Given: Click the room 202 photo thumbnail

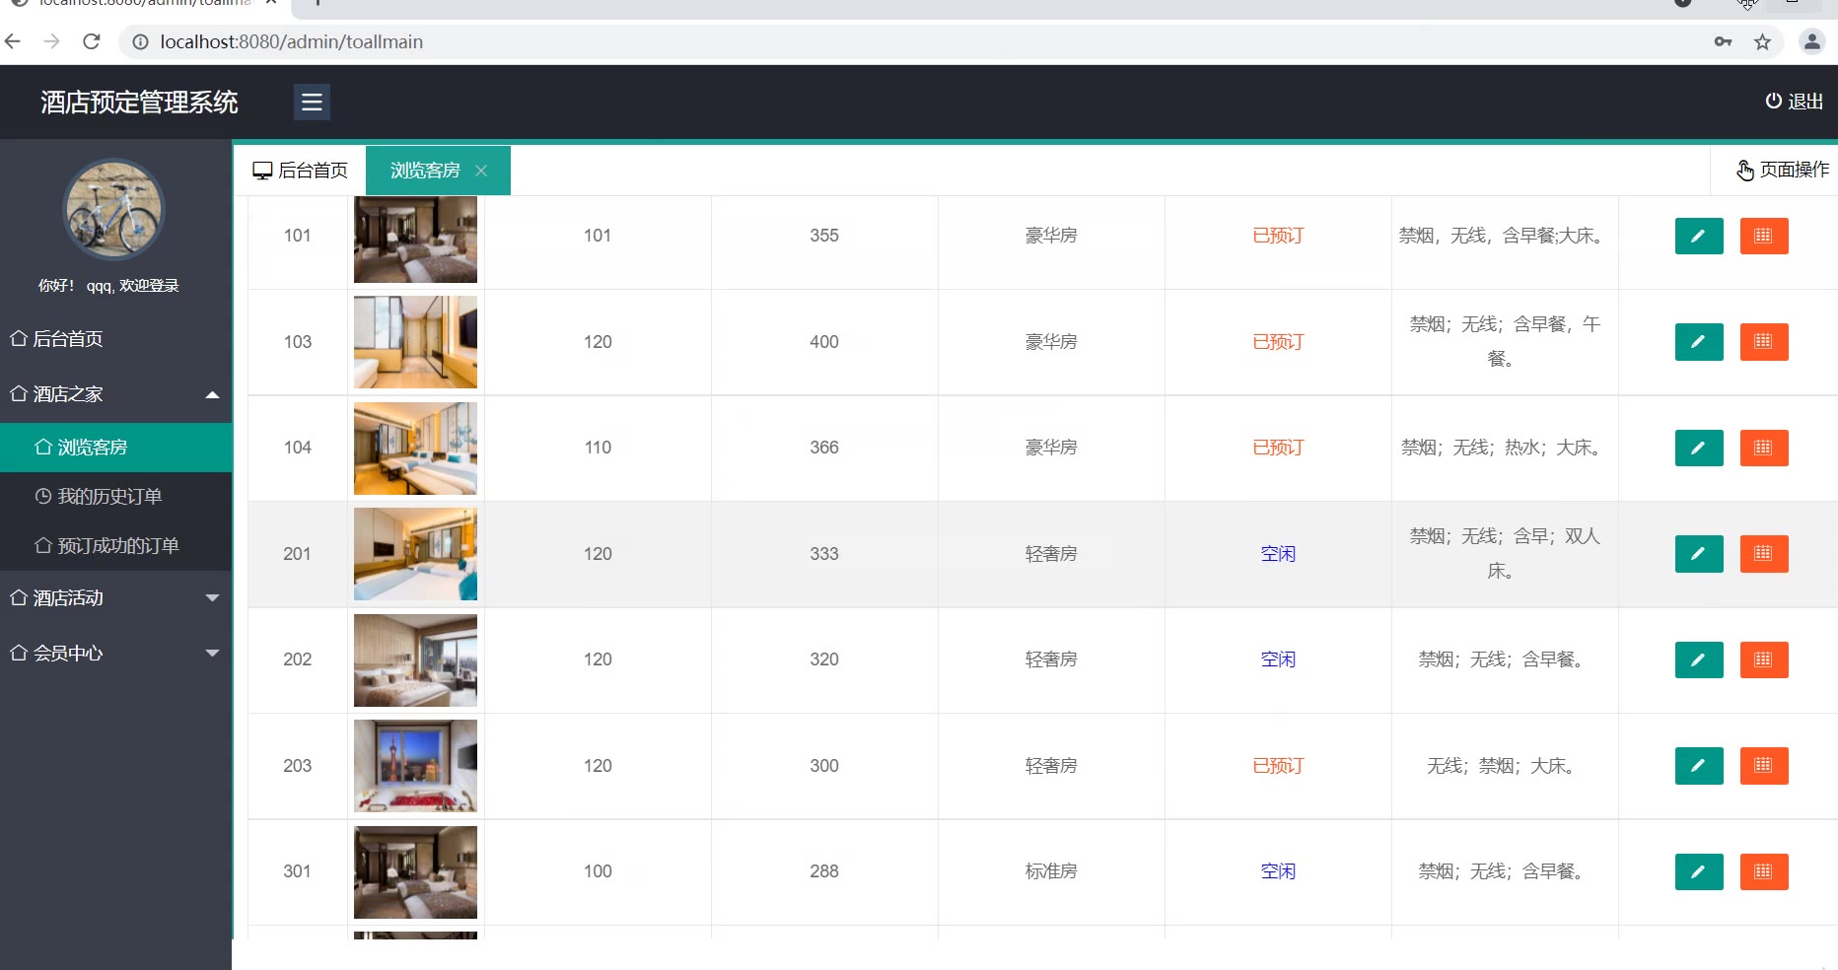Looking at the screenshot, I should coord(415,659).
